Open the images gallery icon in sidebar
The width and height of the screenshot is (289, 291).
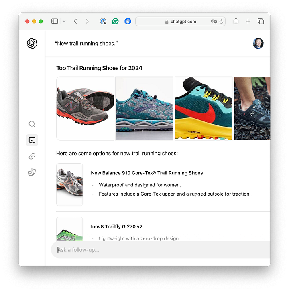tap(32, 172)
